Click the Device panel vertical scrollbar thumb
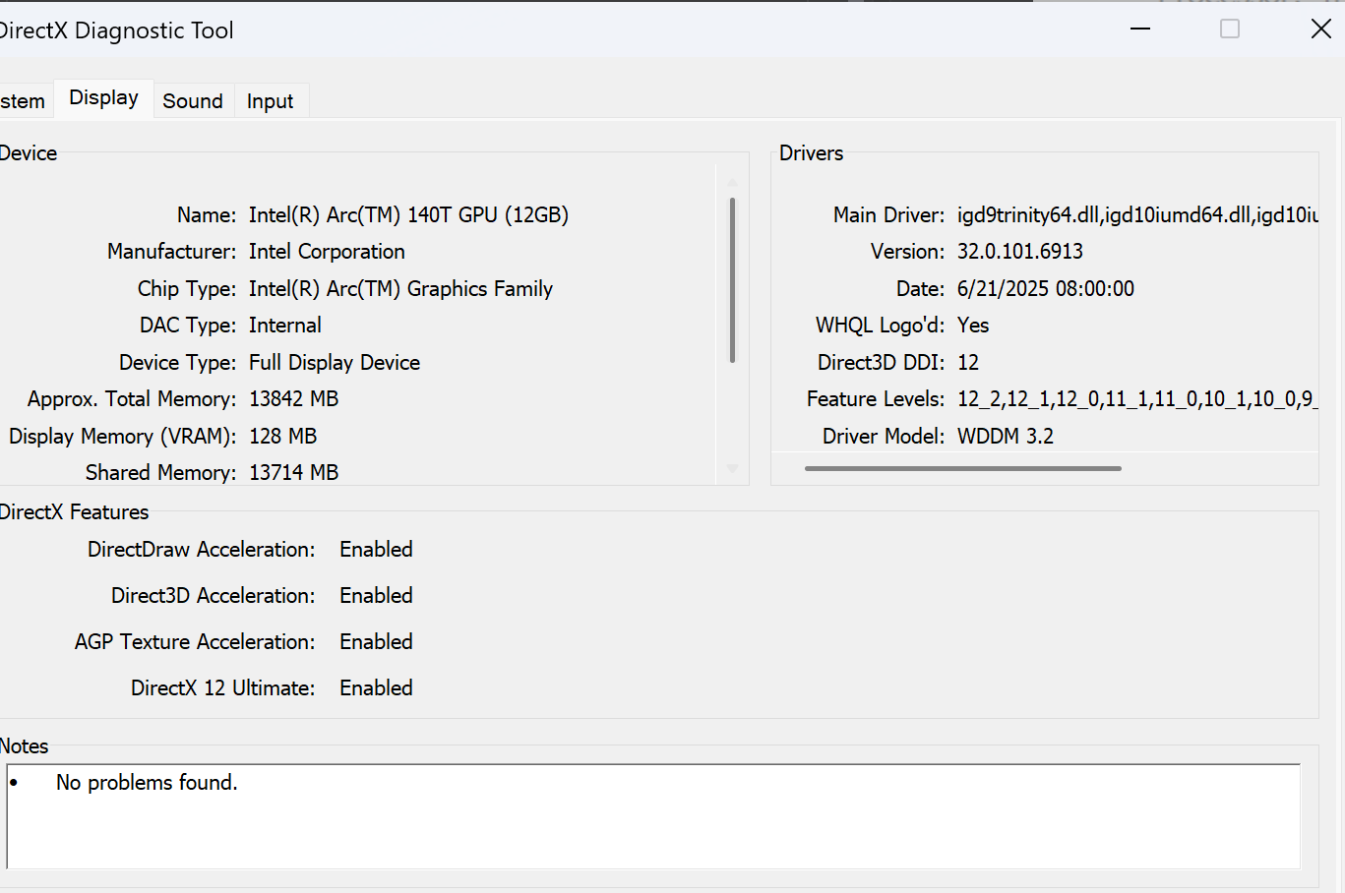The image size is (1345, 893). [x=732, y=280]
